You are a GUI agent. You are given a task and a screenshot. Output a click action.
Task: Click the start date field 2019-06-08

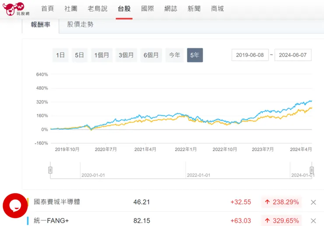pos(250,55)
